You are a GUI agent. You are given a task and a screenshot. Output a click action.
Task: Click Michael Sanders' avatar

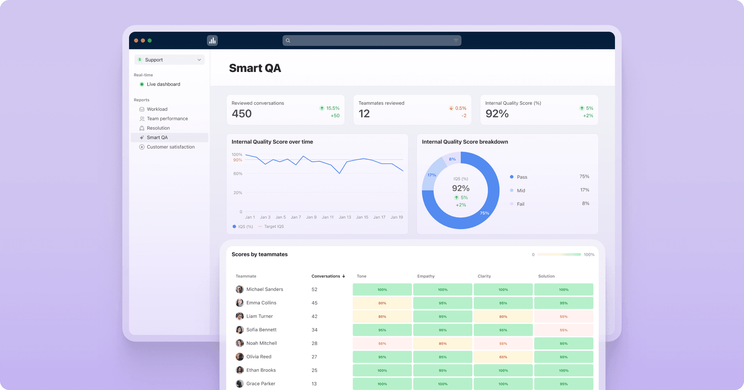(239, 289)
